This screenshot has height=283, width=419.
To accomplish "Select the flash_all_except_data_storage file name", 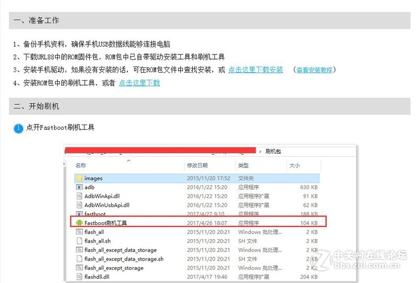I will [120, 250].
